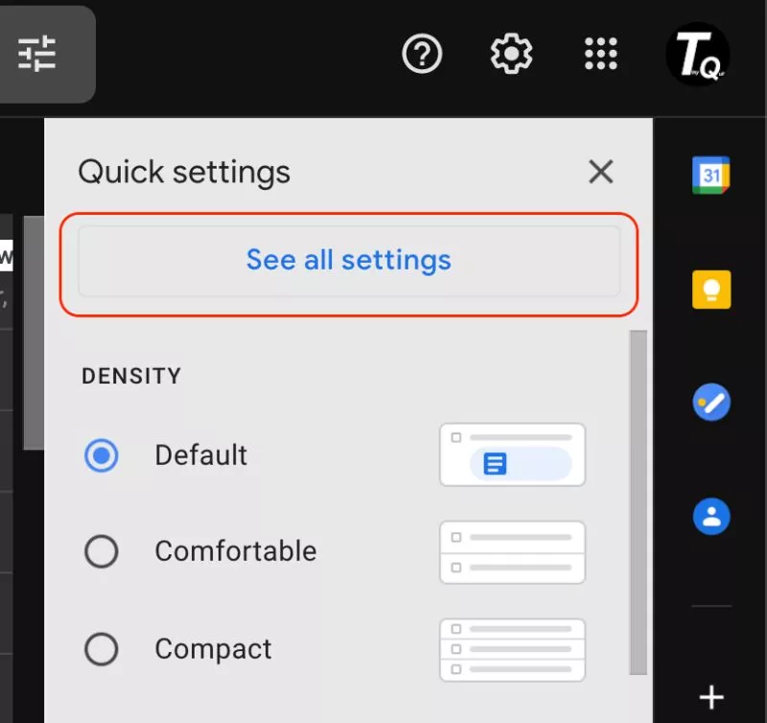Screen dimensions: 767x723
Task: Open Google Tasks side panel
Action: 711,402
